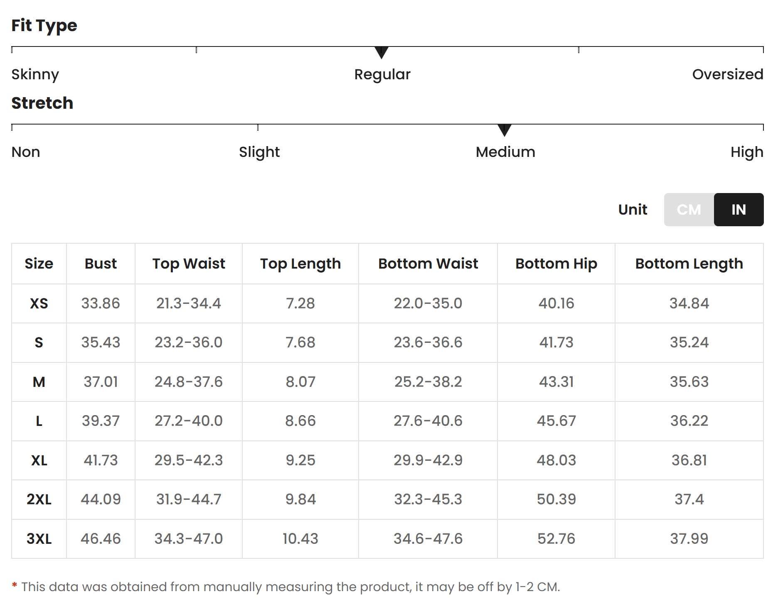Click the High stretch label
778x604 pixels.
pyautogui.click(x=747, y=152)
